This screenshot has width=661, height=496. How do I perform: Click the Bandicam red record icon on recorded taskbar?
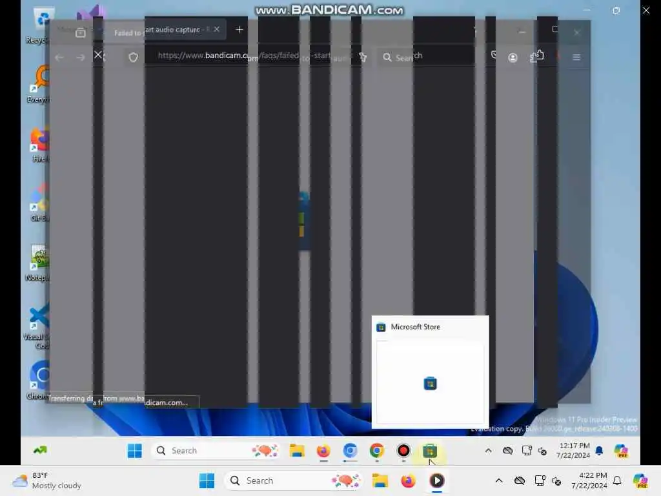(403, 451)
